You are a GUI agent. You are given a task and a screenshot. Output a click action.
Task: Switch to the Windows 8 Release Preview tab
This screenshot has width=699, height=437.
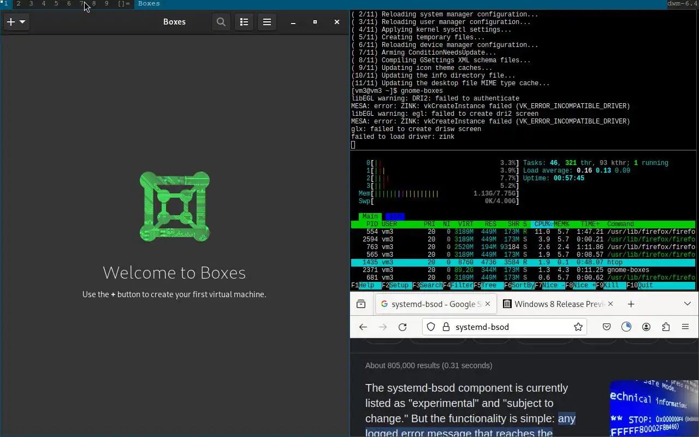tap(558, 304)
